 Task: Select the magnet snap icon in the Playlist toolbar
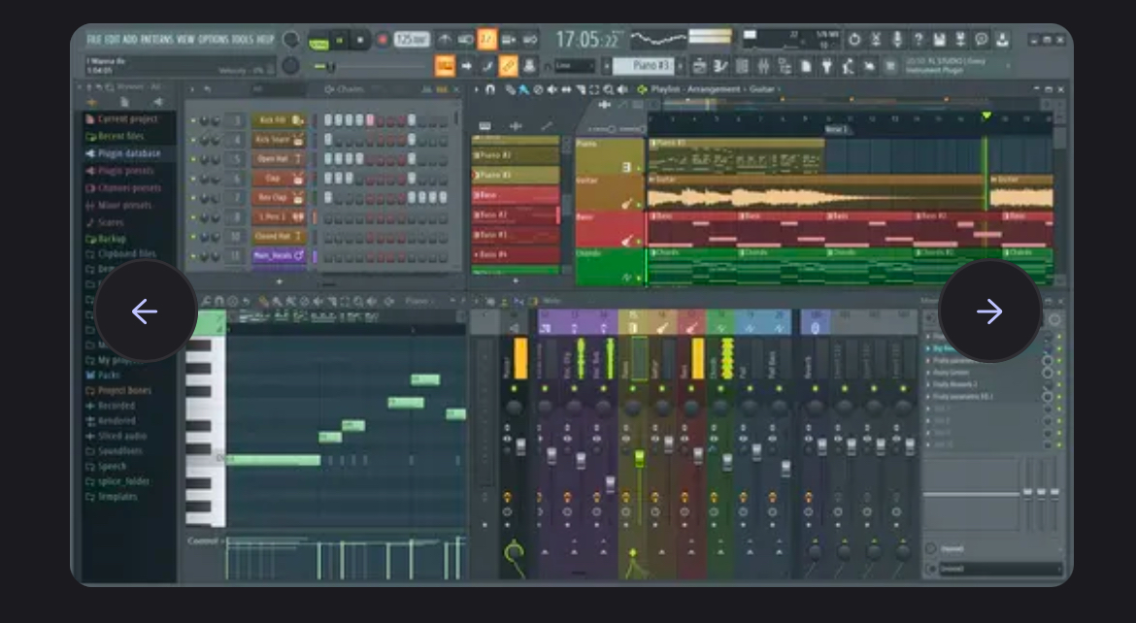489,89
